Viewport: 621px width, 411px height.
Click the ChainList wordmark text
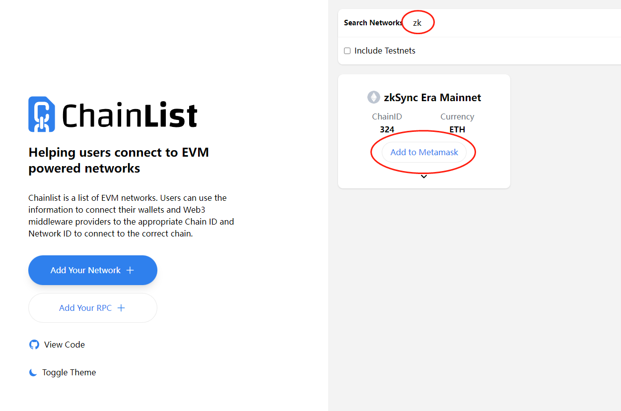click(x=130, y=115)
